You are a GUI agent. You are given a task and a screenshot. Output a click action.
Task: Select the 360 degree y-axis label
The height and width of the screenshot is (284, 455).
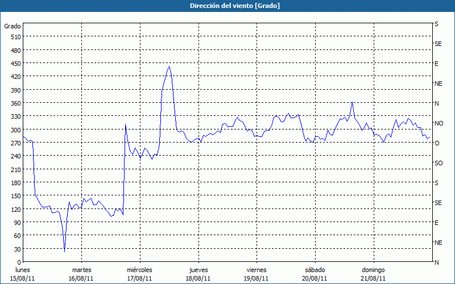(15, 103)
